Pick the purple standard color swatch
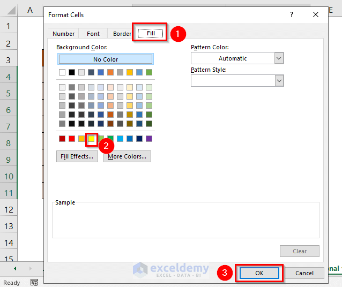Image resolution: width=342 pixels, height=287 pixels. 149,139
